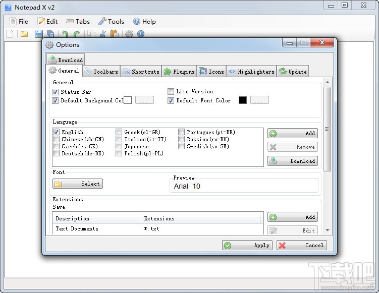The width and height of the screenshot is (379, 293).
Task: Click the Cancel button
Action: tap(302, 245)
